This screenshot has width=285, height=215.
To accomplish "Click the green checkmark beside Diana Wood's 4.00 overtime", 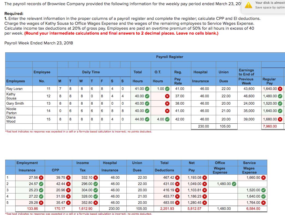I will click(167, 119).
